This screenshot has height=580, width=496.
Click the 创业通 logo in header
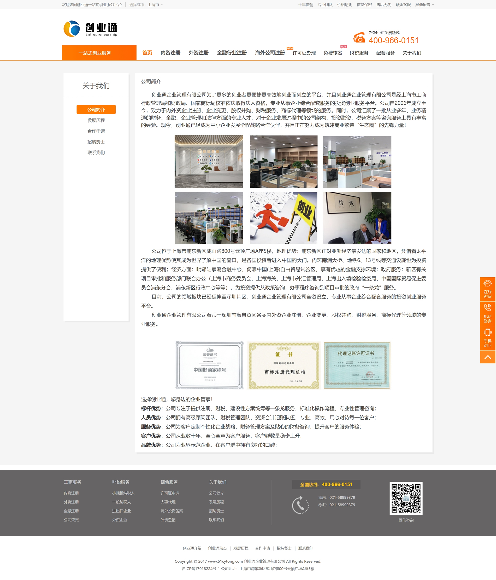point(90,28)
